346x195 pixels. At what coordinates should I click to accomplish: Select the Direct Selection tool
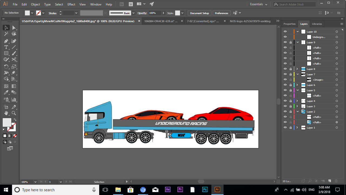14,28
